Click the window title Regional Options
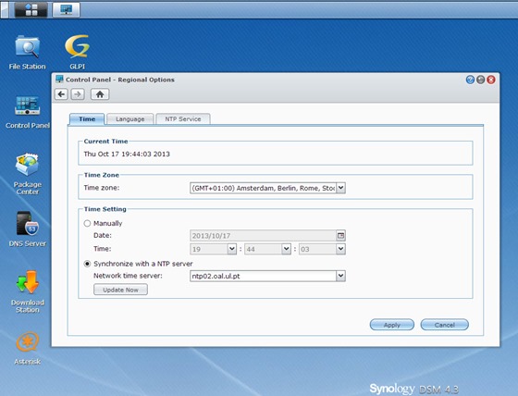This screenshot has height=396, width=518. [120, 80]
